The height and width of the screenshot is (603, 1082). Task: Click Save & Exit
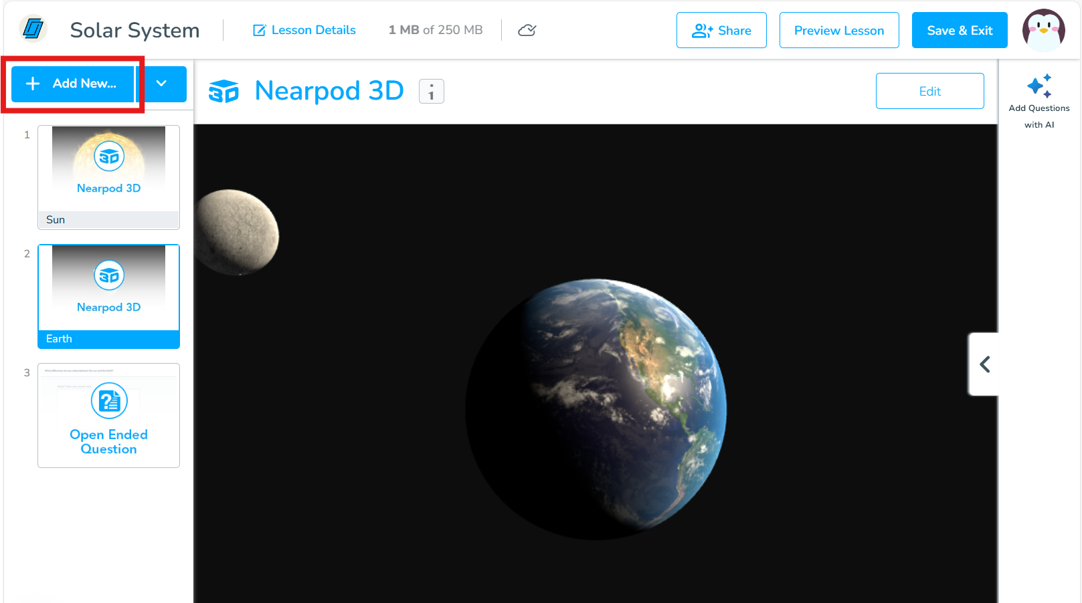[960, 30]
